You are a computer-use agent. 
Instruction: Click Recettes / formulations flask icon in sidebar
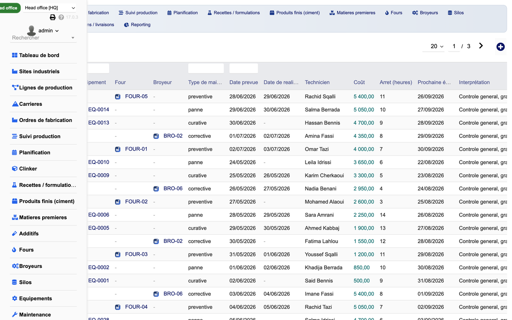coord(15,185)
